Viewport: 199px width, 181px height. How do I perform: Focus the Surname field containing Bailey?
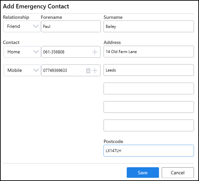pyautogui.click(x=149, y=27)
